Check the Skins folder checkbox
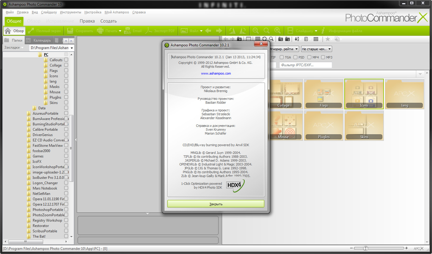Screen dimensions: 432x254 click(66, 102)
